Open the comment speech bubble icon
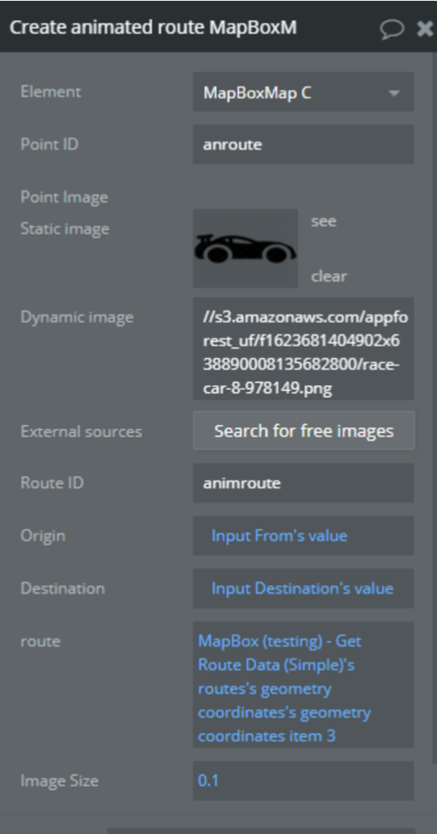The height and width of the screenshot is (834, 437). point(392,29)
